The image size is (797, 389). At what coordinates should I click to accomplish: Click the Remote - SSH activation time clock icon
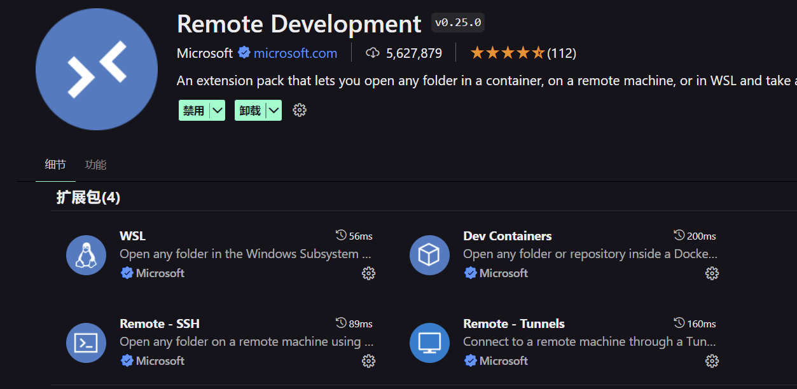[341, 324]
